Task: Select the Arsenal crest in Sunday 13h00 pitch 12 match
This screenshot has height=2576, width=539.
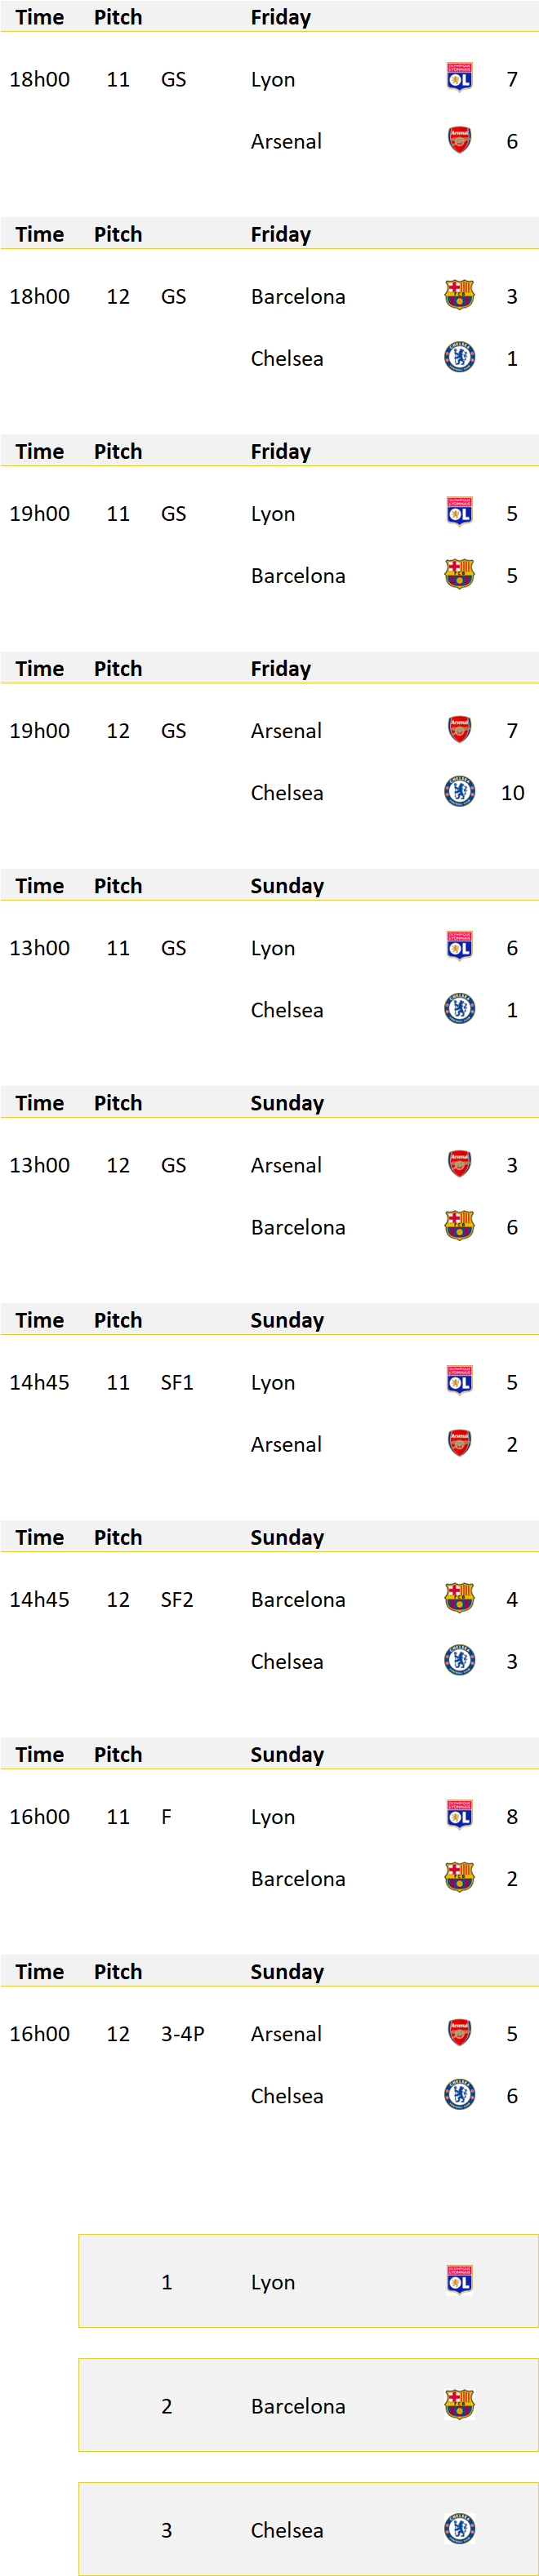Action: point(459,1164)
